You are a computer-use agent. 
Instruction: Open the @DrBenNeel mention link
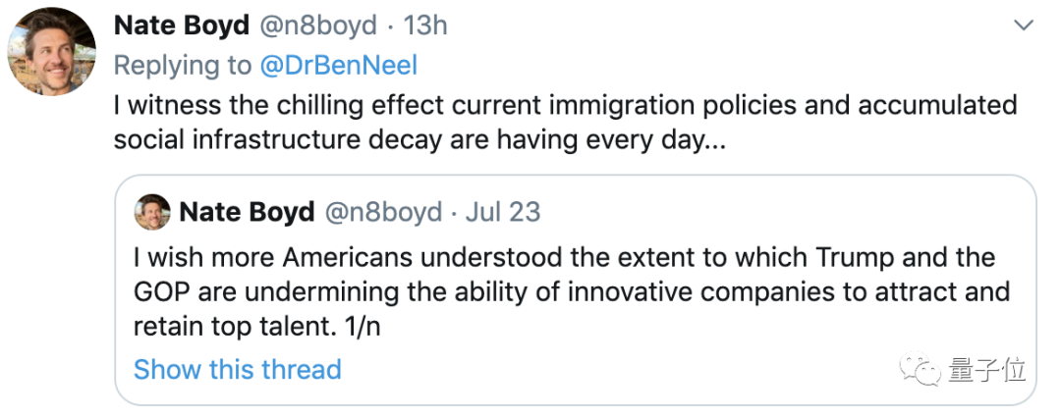[x=338, y=66]
